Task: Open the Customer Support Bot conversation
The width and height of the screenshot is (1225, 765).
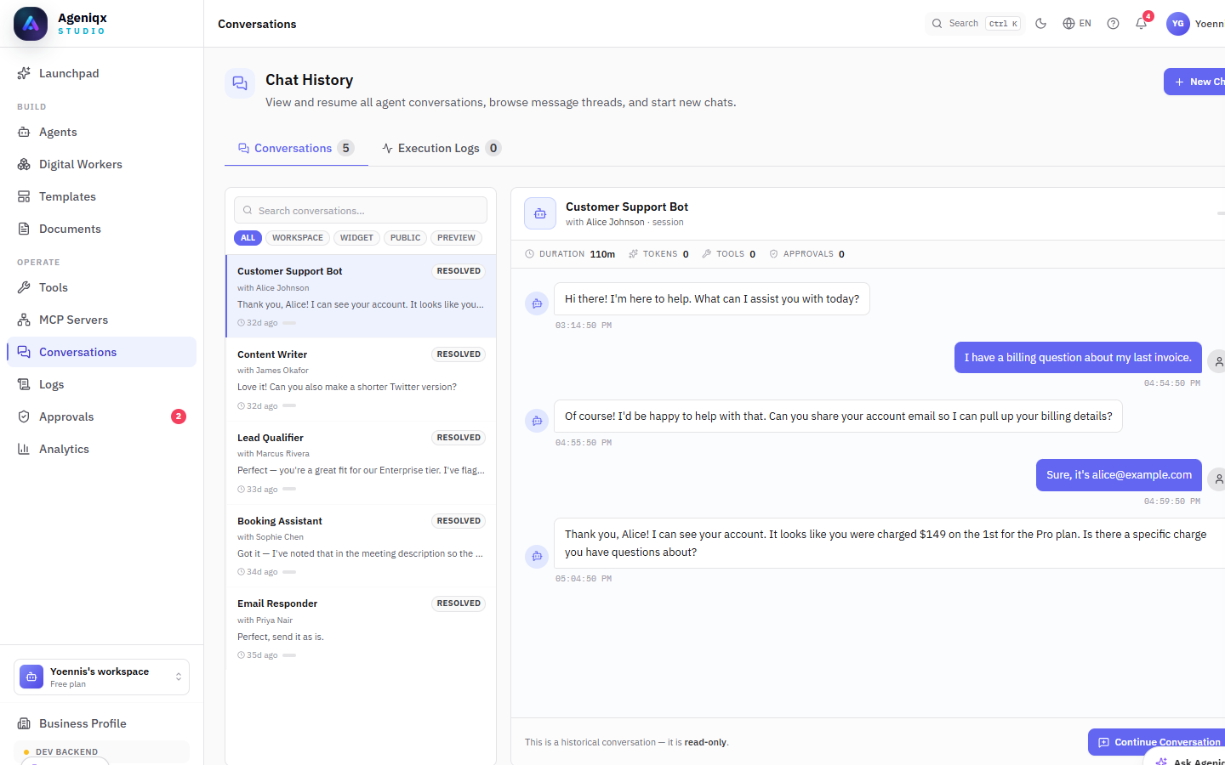Action: pos(361,296)
